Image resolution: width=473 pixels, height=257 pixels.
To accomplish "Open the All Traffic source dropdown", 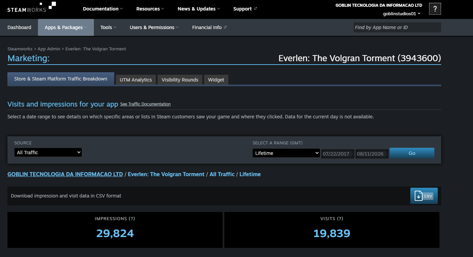I will click(x=48, y=153).
